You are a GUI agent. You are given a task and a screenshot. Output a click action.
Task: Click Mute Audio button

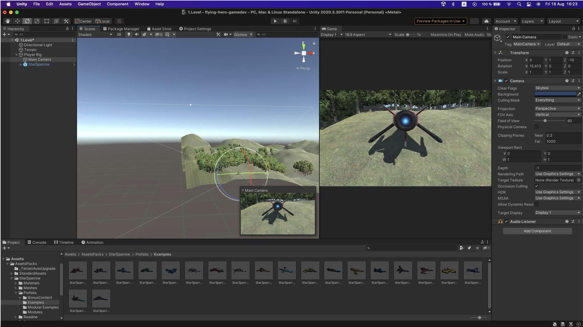(x=474, y=34)
